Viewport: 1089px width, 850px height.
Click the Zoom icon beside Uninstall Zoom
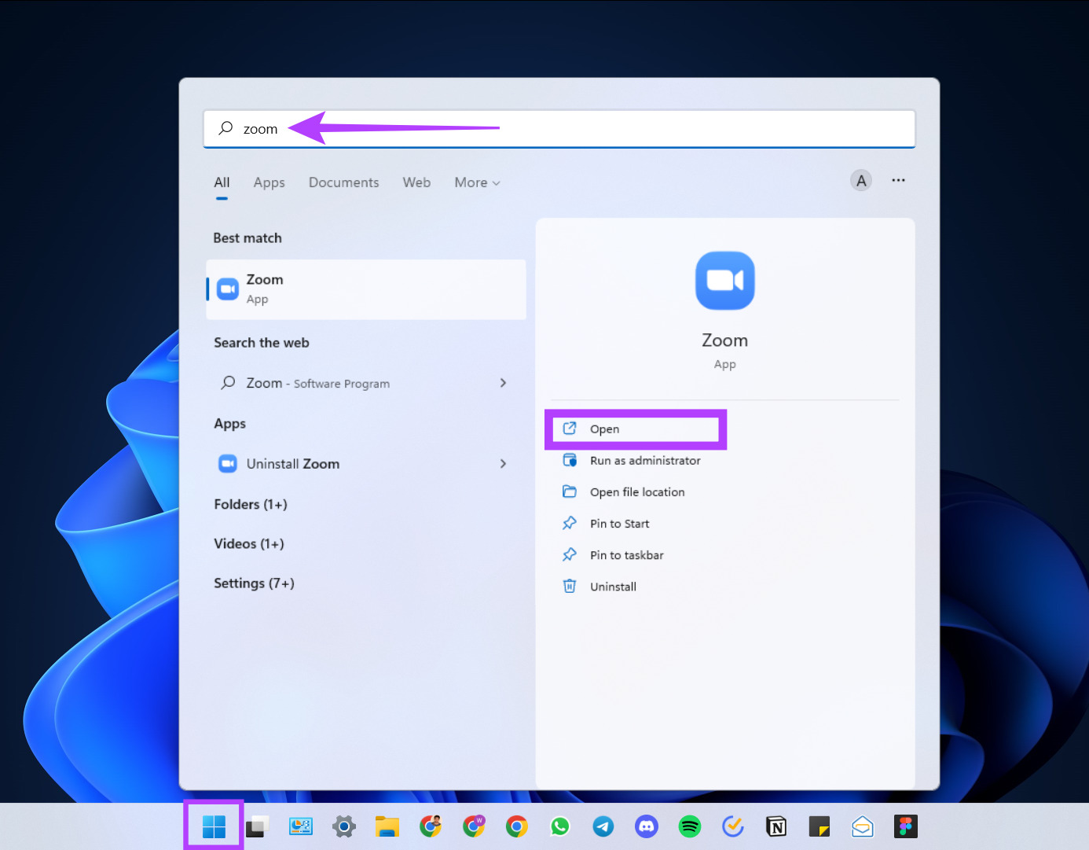(228, 464)
